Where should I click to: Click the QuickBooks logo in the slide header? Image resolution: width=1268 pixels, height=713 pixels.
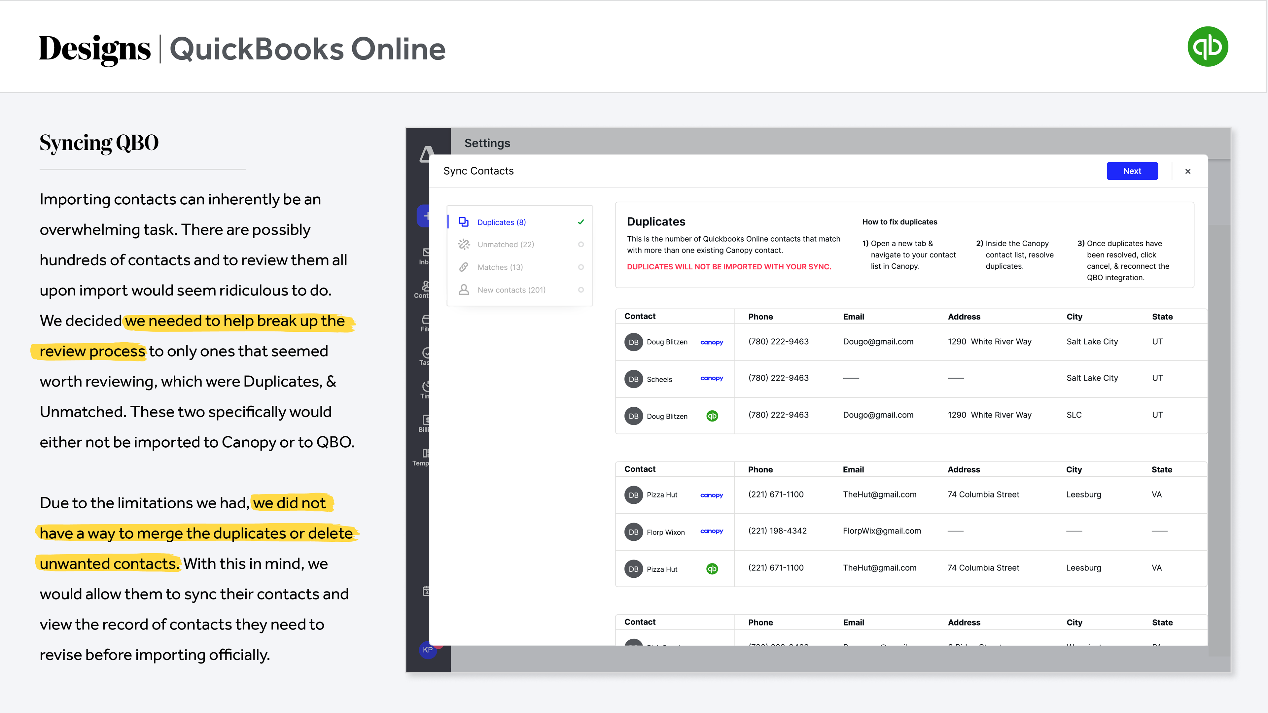[1208, 47]
